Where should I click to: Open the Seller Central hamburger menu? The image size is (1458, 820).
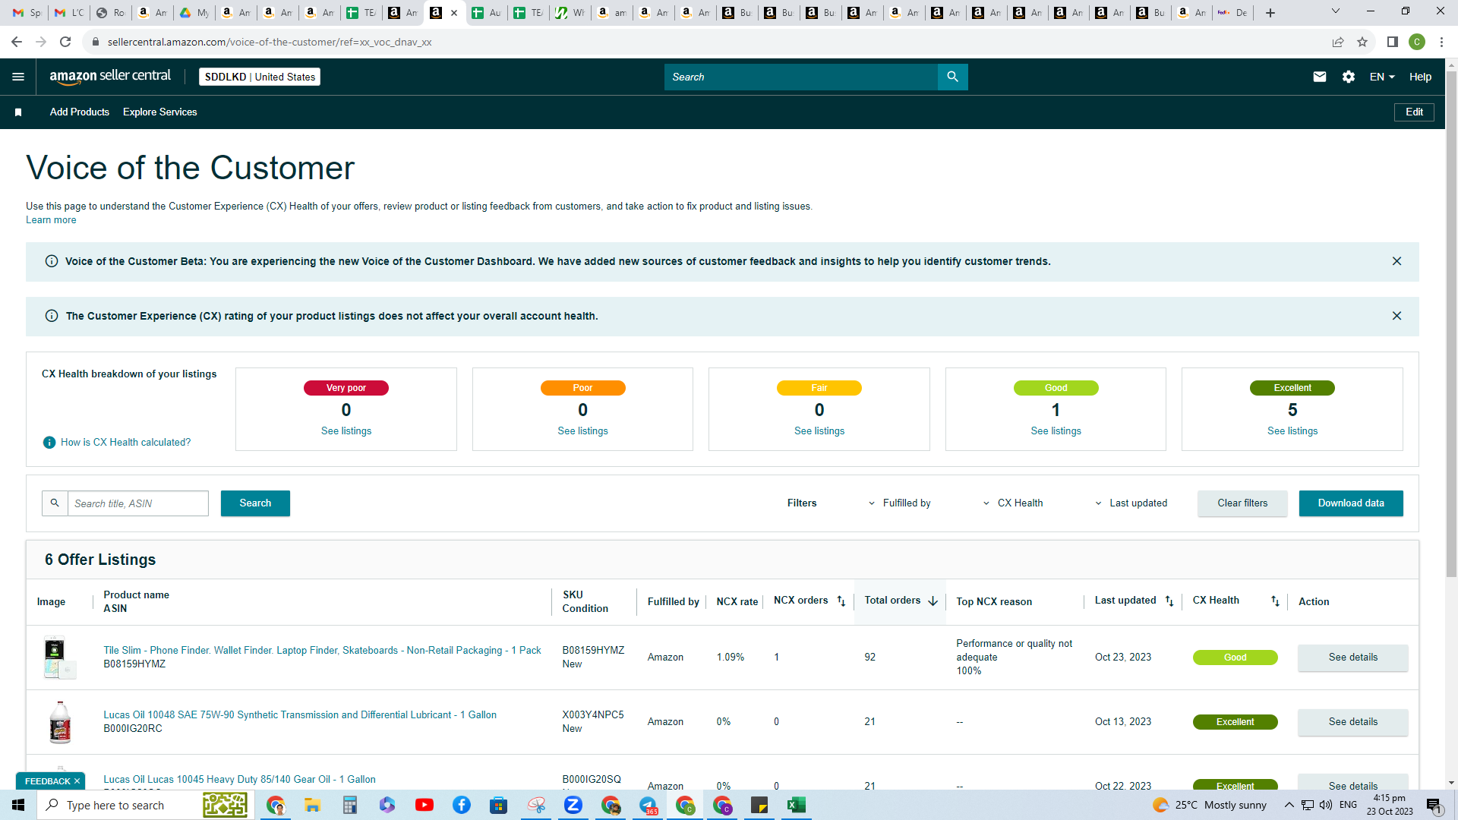[x=18, y=77]
